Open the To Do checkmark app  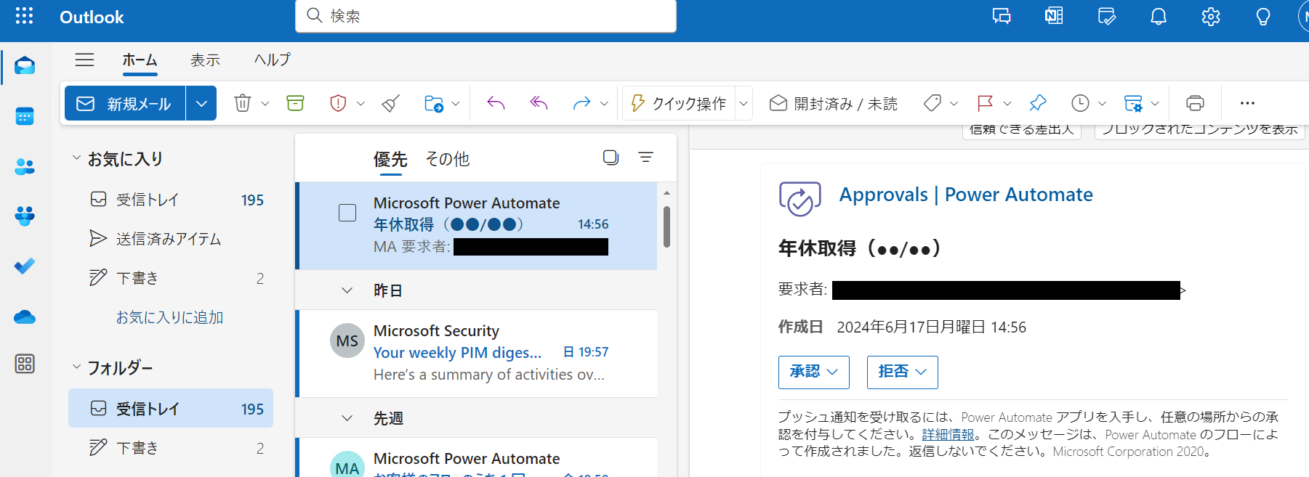tap(25, 266)
